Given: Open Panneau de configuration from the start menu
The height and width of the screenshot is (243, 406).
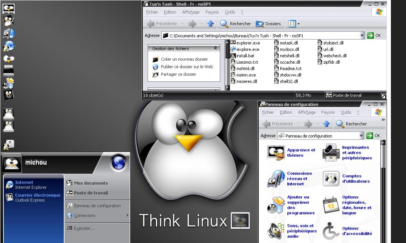Looking at the screenshot, I should pyautogui.click(x=94, y=206).
